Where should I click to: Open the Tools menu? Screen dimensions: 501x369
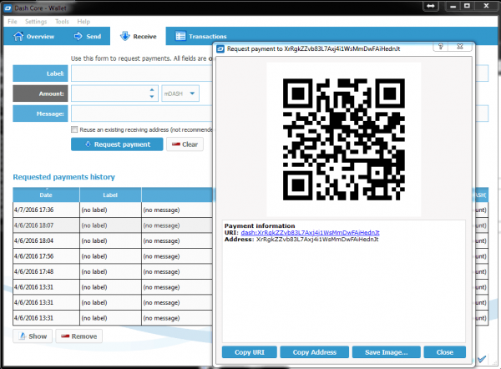click(62, 22)
